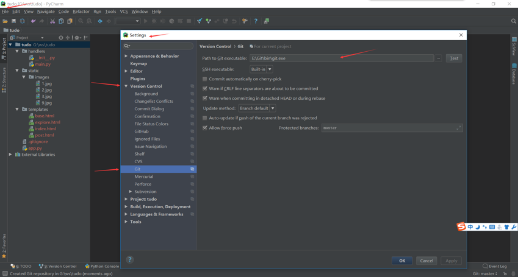Screen dimensions: 518x277
Task: Click the Help question mark toolbar icon
Action: click(x=256, y=21)
